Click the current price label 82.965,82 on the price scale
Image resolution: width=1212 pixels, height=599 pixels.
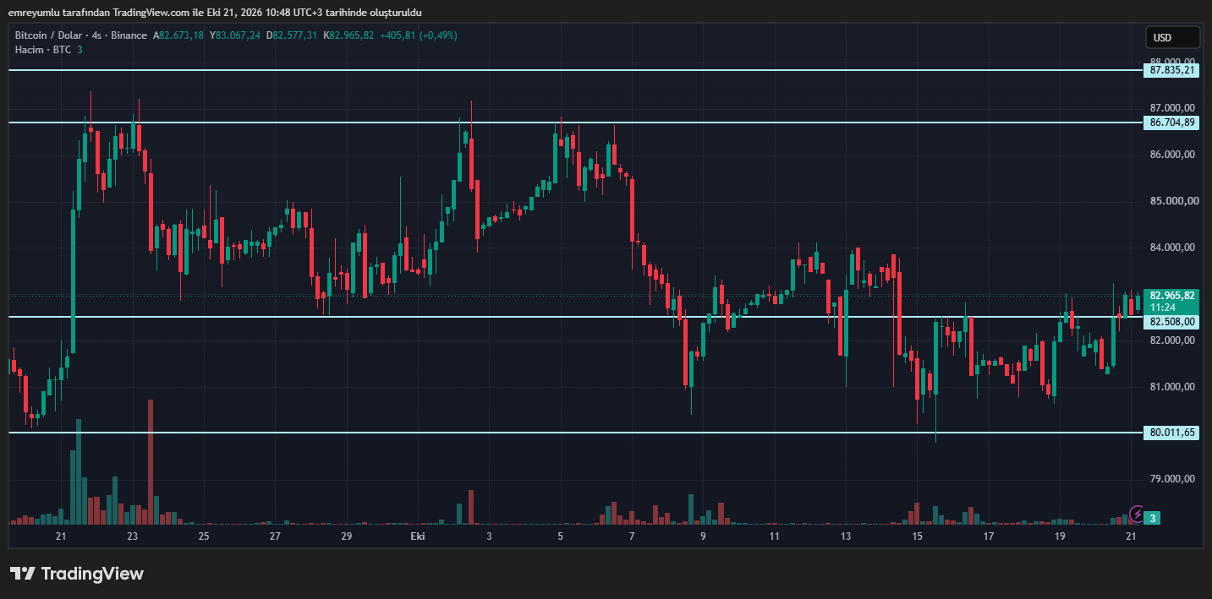(x=1172, y=296)
